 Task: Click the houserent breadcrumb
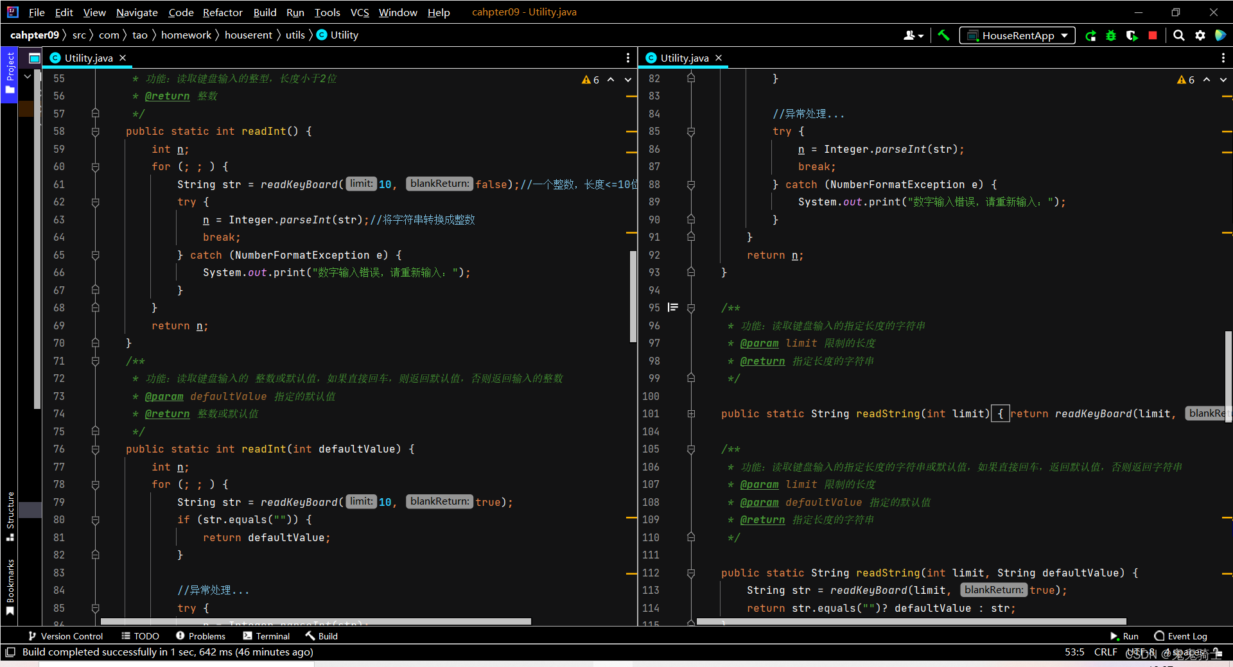(x=249, y=35)
